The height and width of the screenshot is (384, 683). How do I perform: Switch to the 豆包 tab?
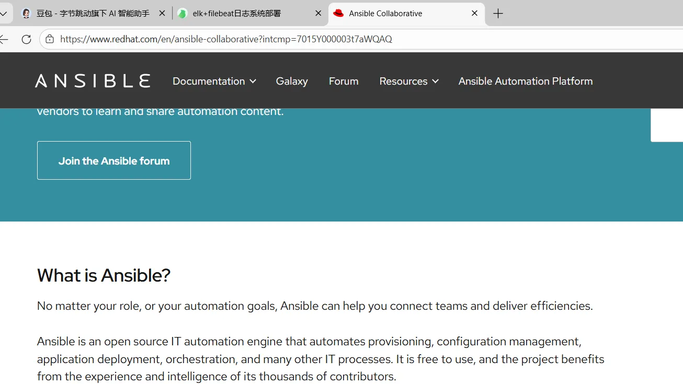(93, 14)
